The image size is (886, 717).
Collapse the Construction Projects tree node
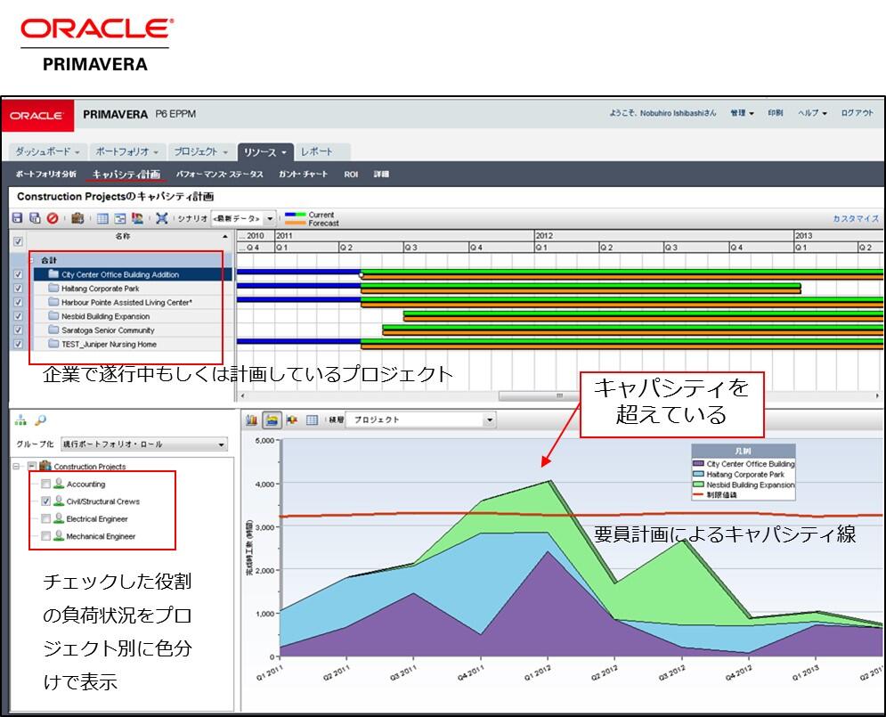click(17, 466)
